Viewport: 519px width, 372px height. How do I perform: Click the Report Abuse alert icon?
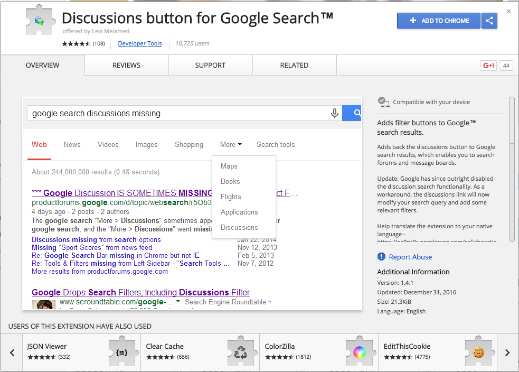coord(382,257)
